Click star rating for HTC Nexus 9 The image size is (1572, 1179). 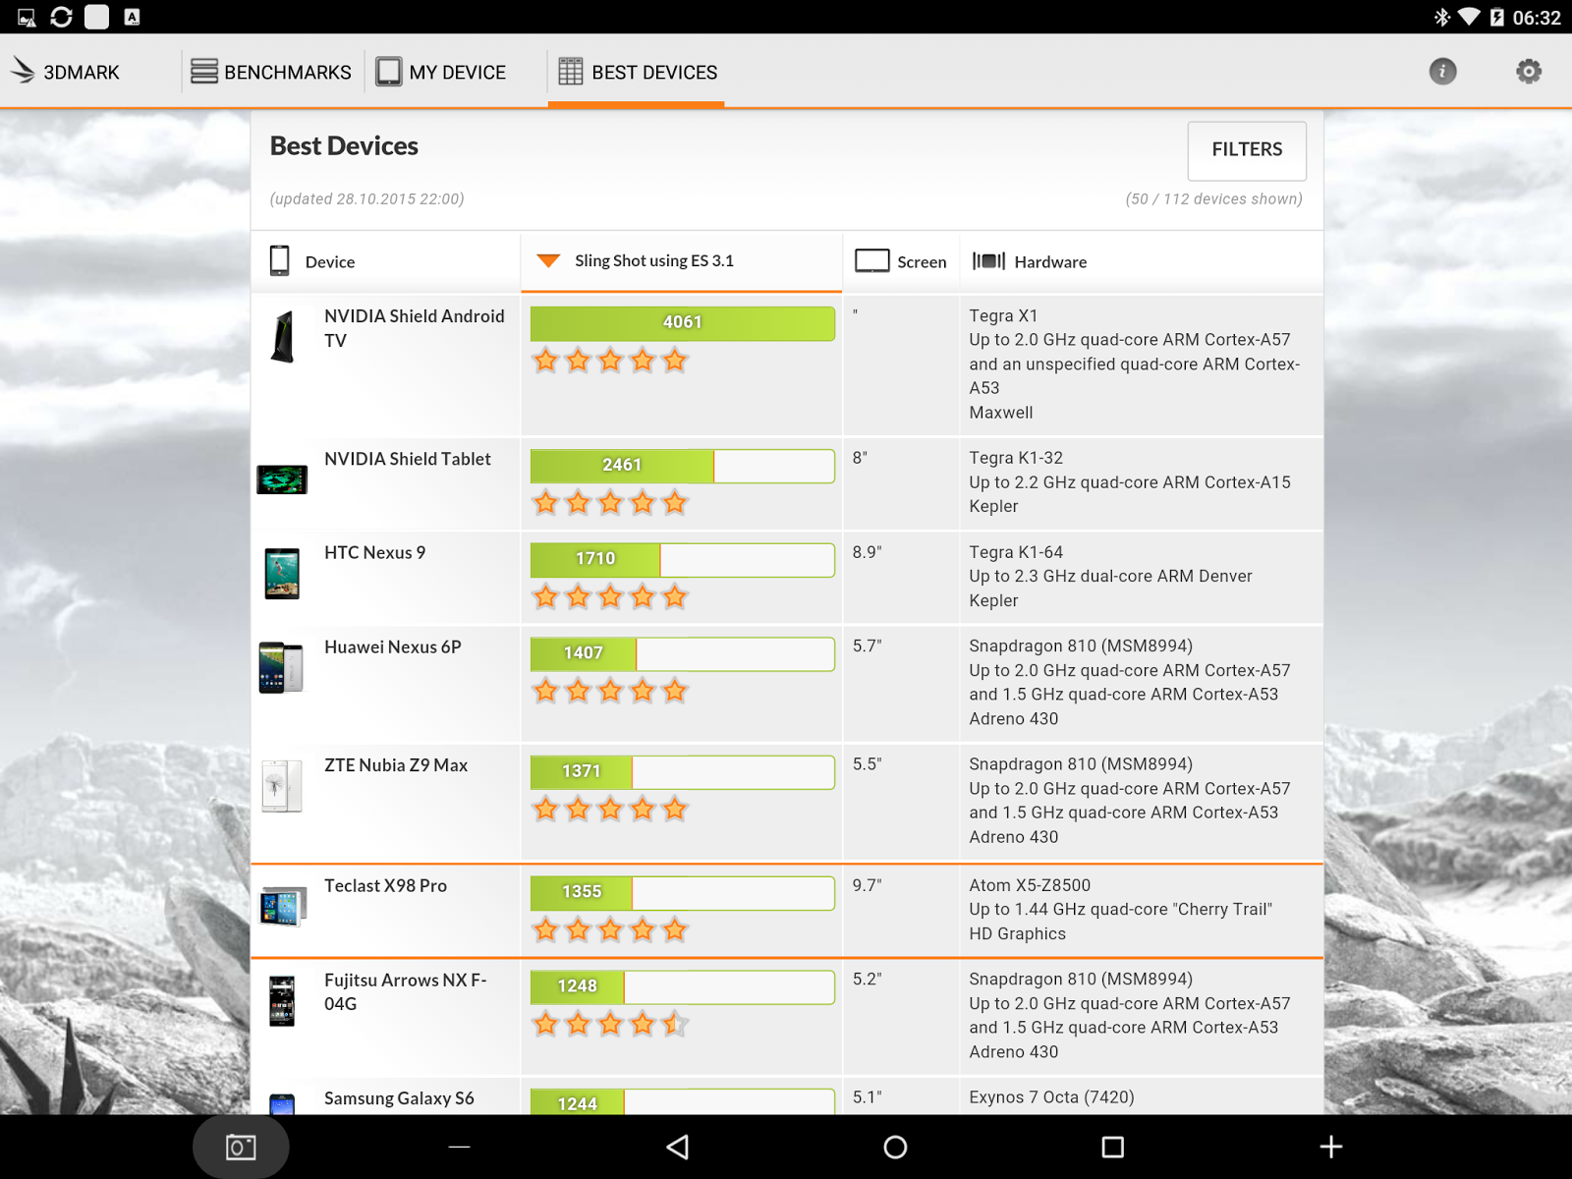[x=610, y=596]
